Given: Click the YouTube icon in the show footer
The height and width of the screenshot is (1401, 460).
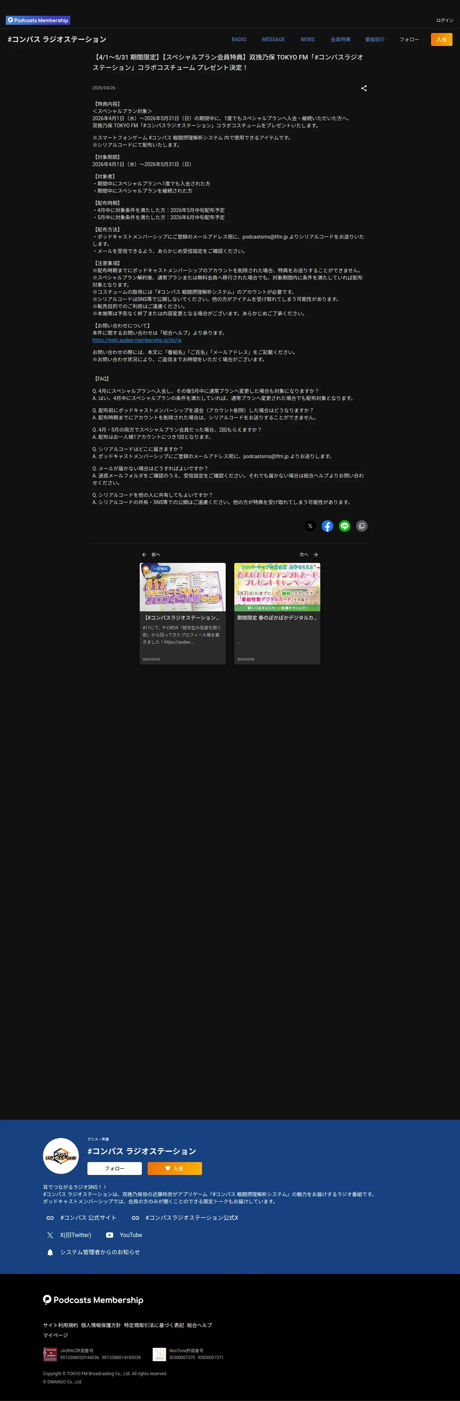Looking at the screenshot, I should [x=110, y=1235].
